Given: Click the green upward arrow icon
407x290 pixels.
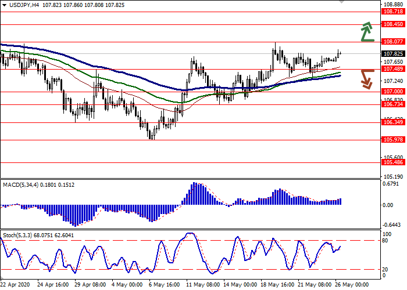Looking at the screenshot, I should (x=366, y=32).
